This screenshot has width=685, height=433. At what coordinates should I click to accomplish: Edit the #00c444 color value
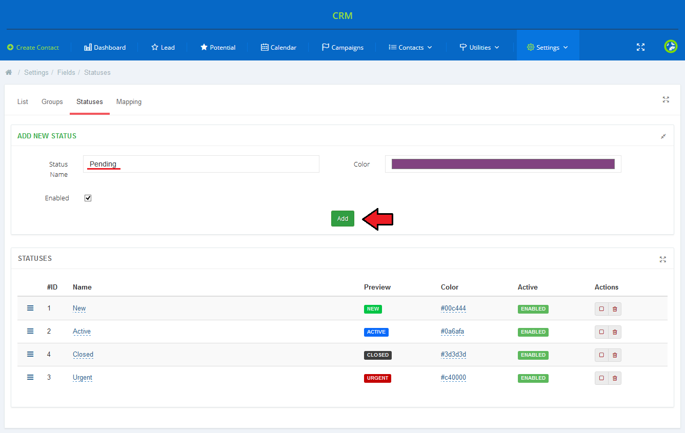pos(453,308)
